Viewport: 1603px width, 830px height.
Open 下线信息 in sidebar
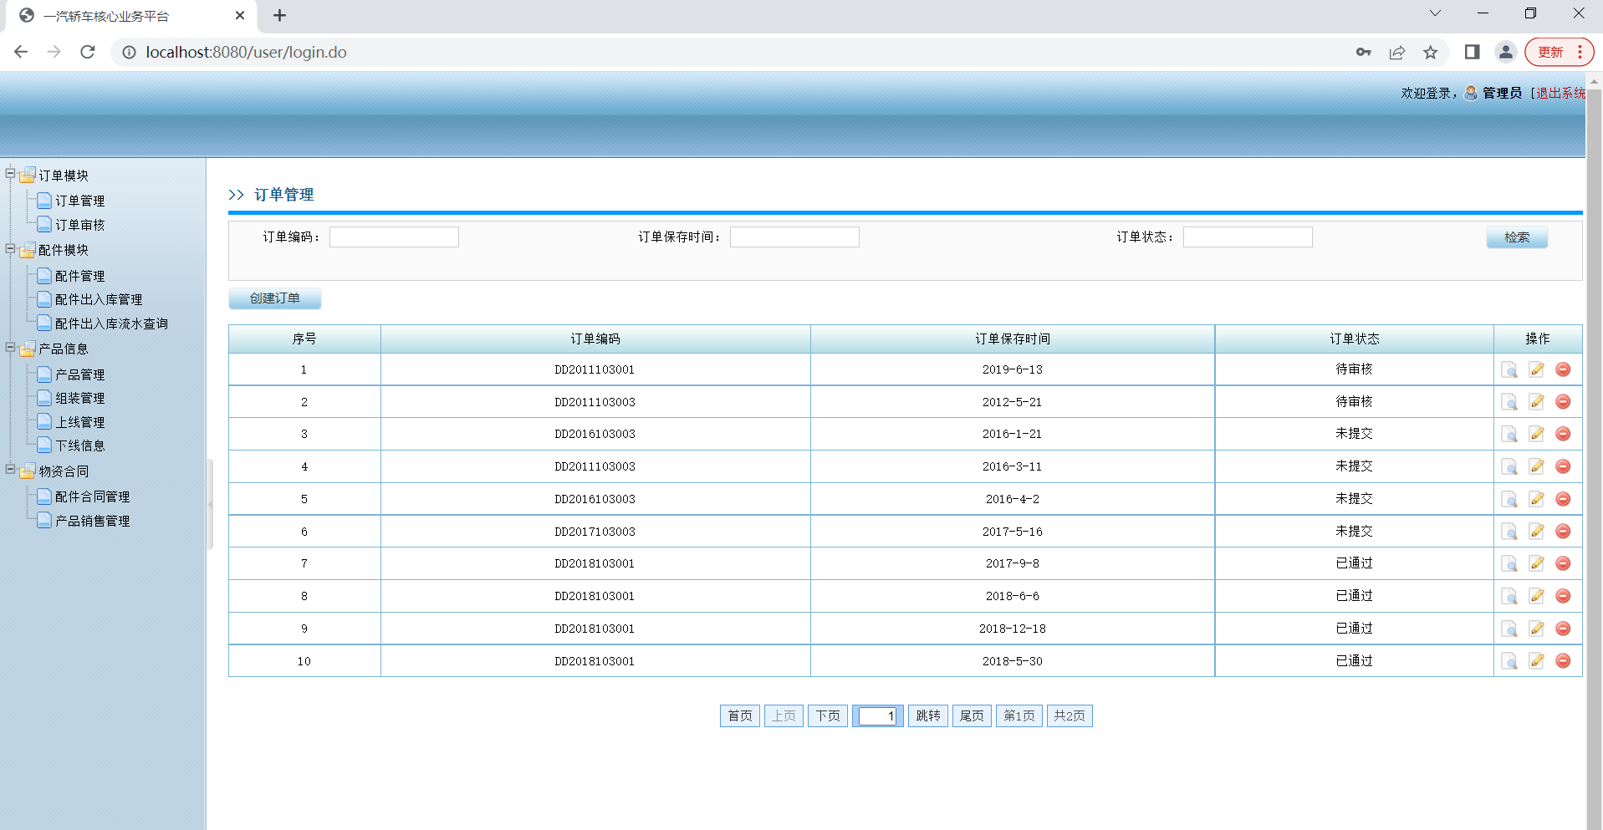[80, 446]
